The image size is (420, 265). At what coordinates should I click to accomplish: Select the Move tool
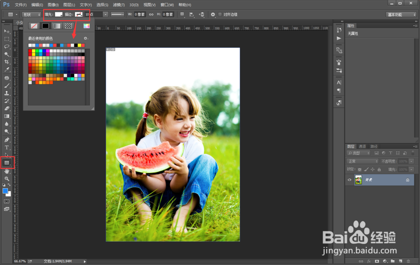[x=7, y=31]
